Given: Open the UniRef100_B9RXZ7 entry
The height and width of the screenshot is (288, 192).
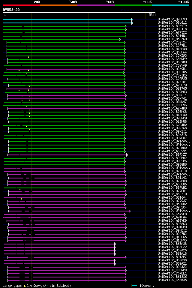Looking at the screenshot, I should [x=172, y=155].
